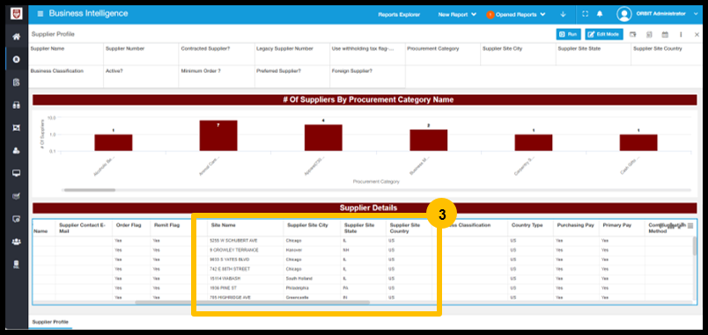Image resolution: width=708 pixels, height=335 pixels.
Task: Select the 9 CROWLEY TERRANCE cell
Action: point(246,251)
